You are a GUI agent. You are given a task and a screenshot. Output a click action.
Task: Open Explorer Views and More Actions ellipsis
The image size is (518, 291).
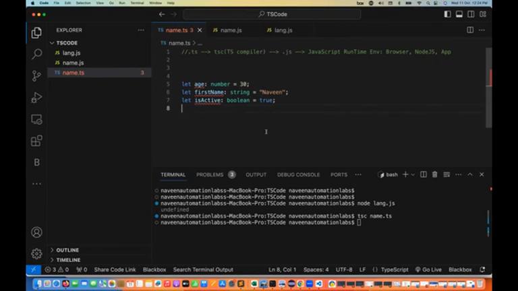[141, 30]
